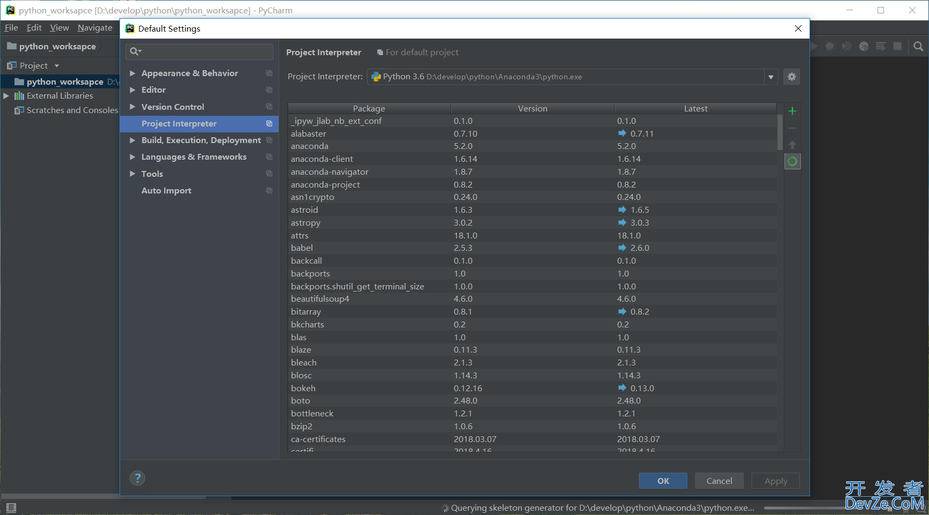Select Auto Import in settings list
Viewport: 929px width, 515px height.
(x=199, y=191)
